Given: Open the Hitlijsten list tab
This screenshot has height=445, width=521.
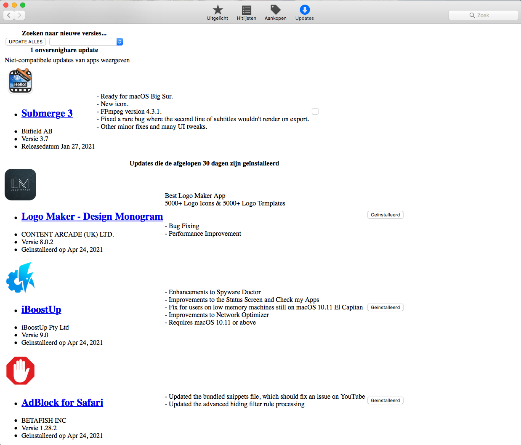Looking at the screenshot, I should (246, 13).
